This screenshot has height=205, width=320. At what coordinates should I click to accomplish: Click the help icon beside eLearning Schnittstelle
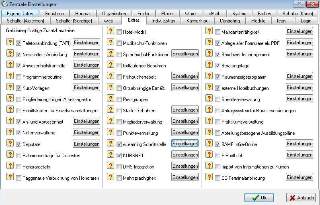(111, 143)
